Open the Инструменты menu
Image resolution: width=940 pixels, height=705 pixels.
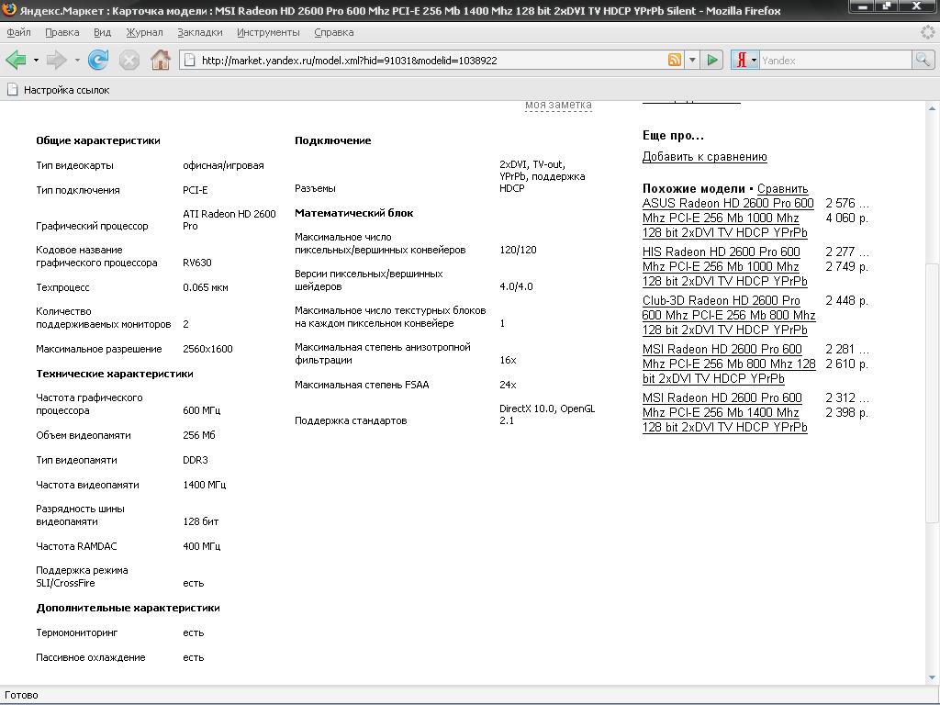click(x=268, y=32)
